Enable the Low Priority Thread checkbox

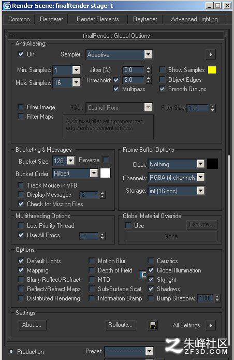tap(21, 225)
